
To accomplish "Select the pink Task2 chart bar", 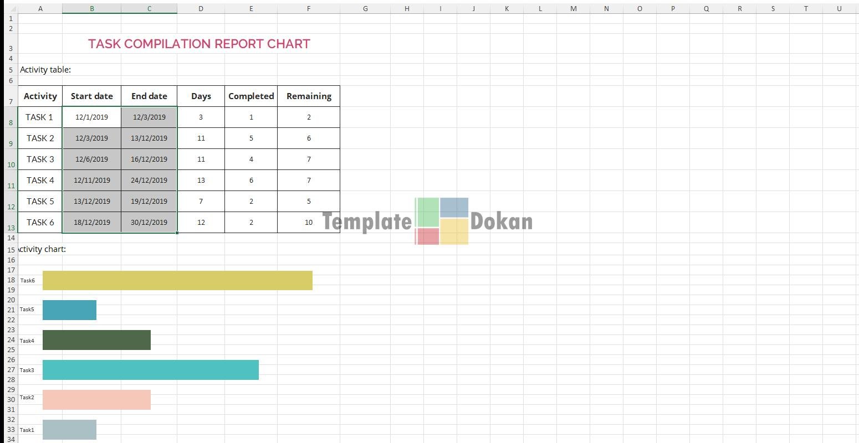I will [x=96, y=400].
